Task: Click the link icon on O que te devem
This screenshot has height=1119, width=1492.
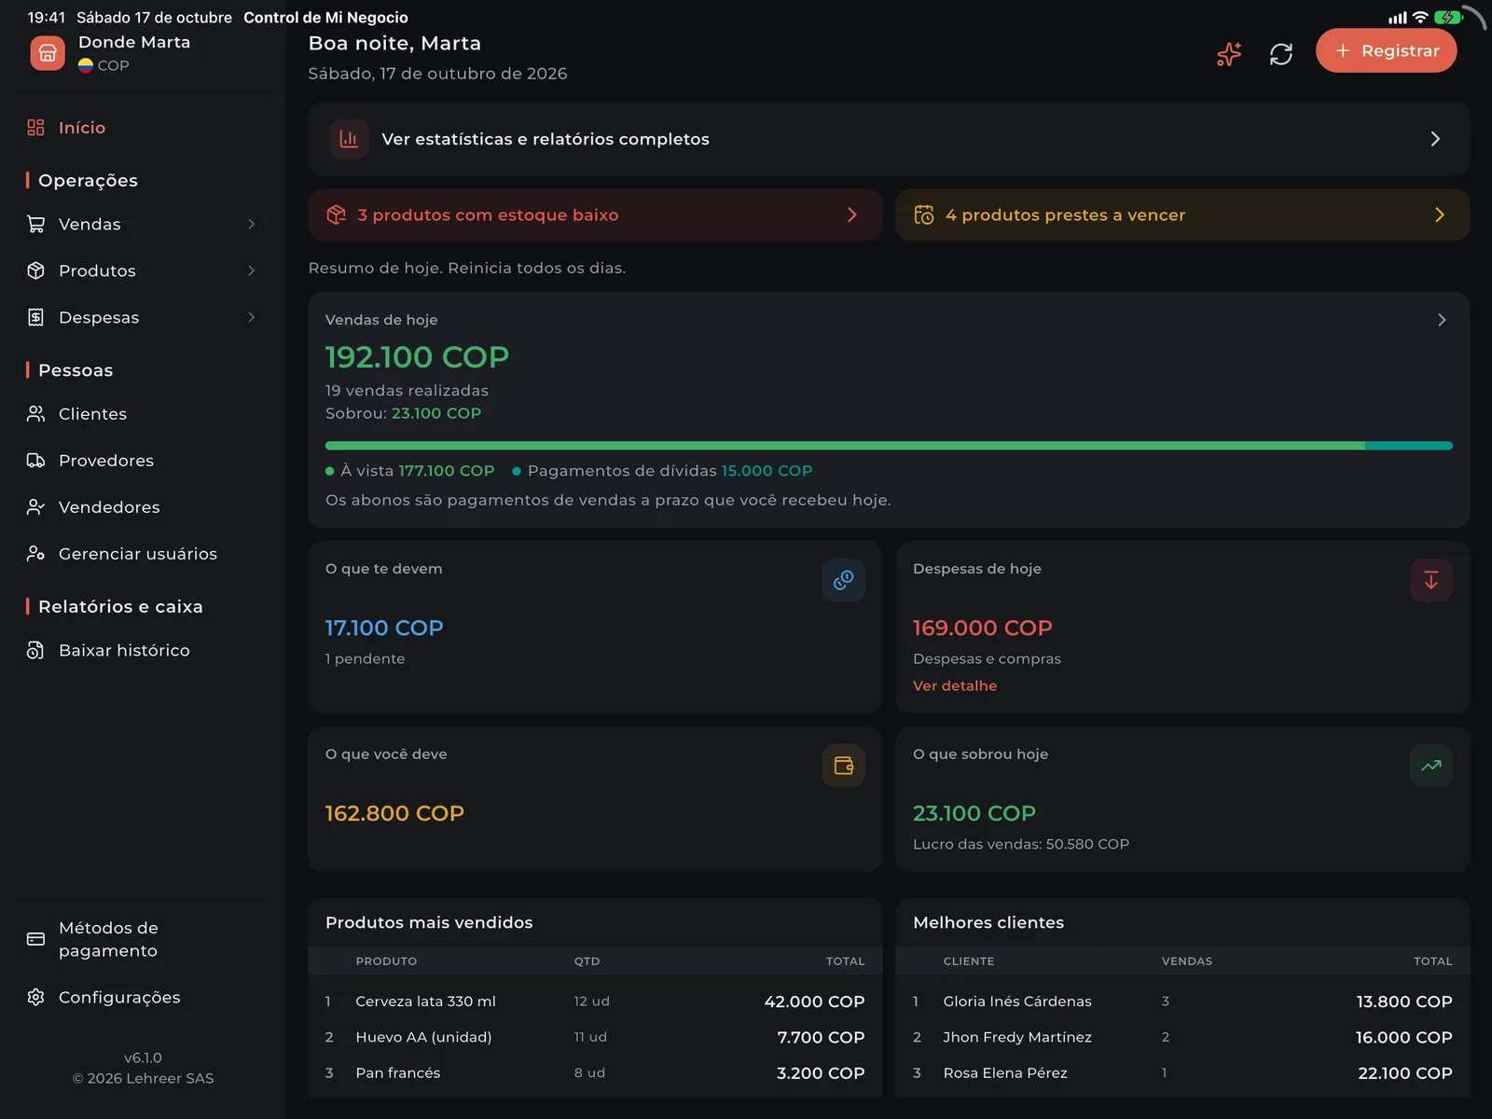Action: click(x=843, y=580)
